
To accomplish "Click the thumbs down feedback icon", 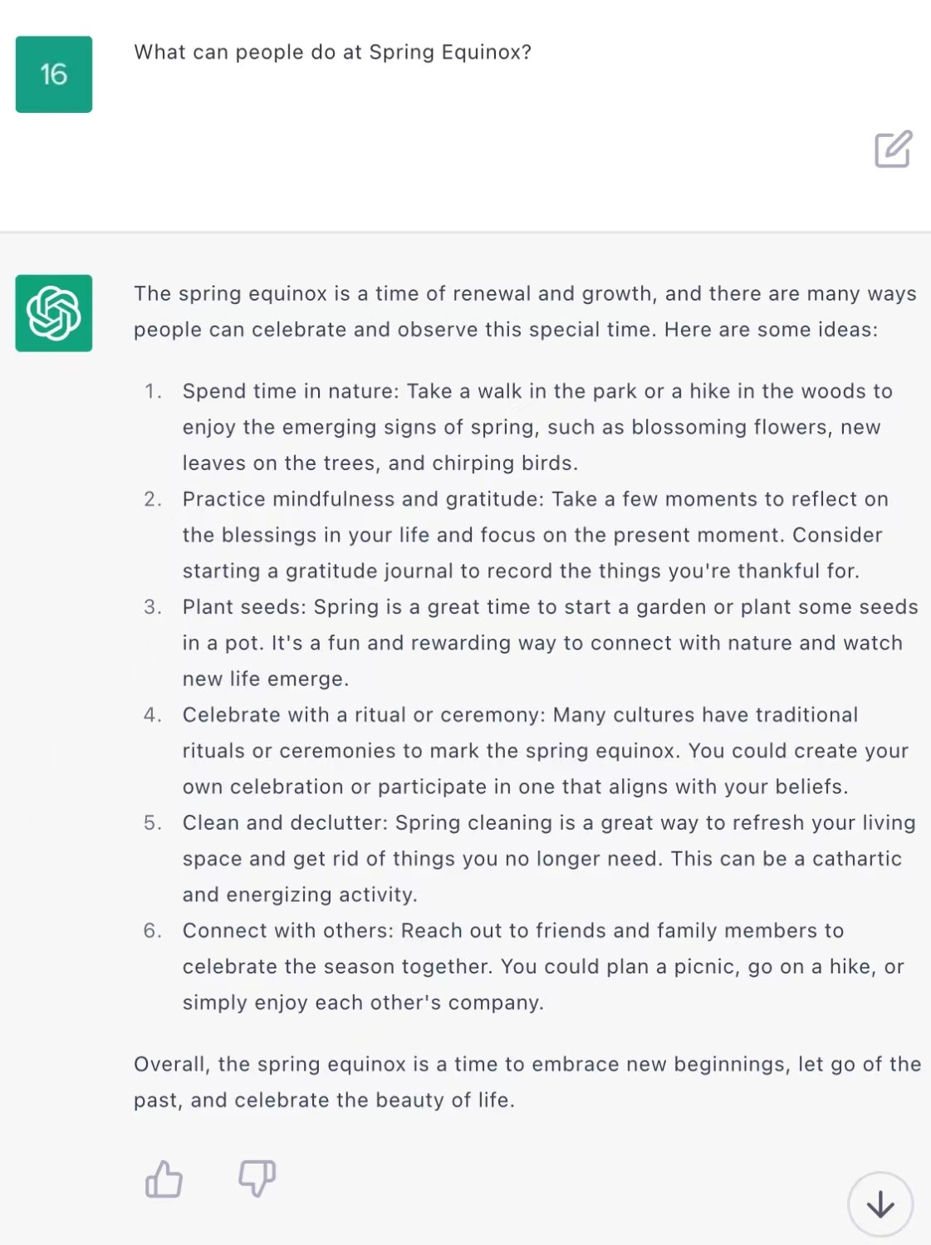I will pos(257,1179).
